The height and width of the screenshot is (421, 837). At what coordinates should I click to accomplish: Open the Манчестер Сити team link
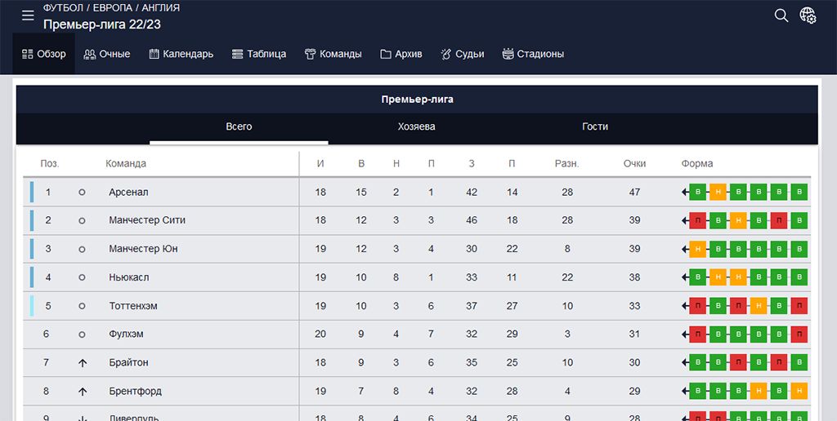point(147,220)
